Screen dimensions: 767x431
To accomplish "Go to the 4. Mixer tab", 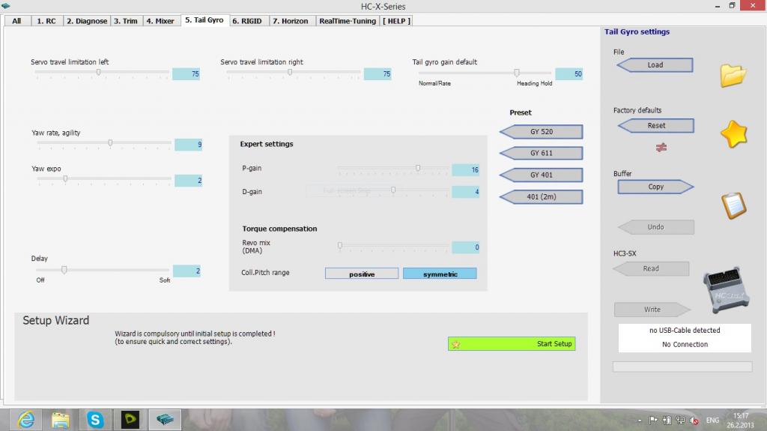I will (160, 21).
